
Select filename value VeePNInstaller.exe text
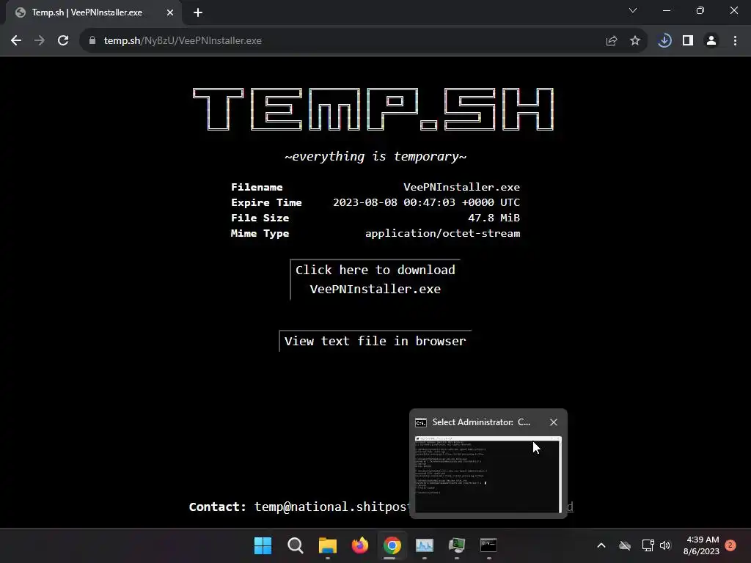tap(461, 187)
